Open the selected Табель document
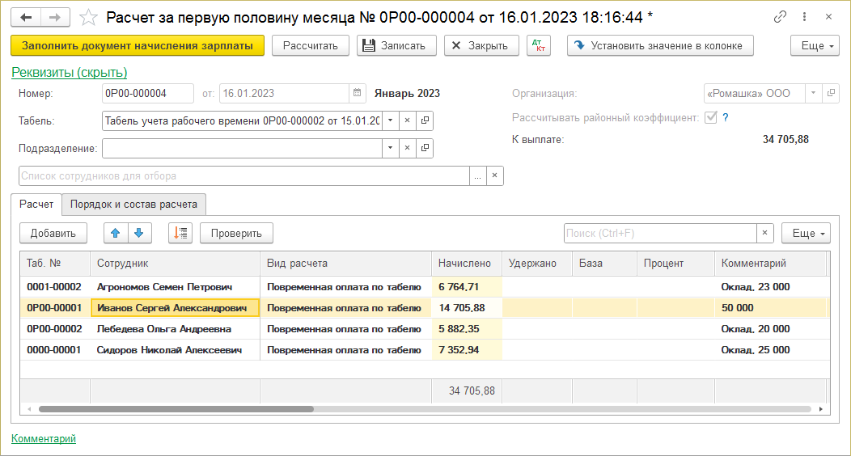This screenshot has width=851, height=456. pyautogui.click(x=425, y=120)
